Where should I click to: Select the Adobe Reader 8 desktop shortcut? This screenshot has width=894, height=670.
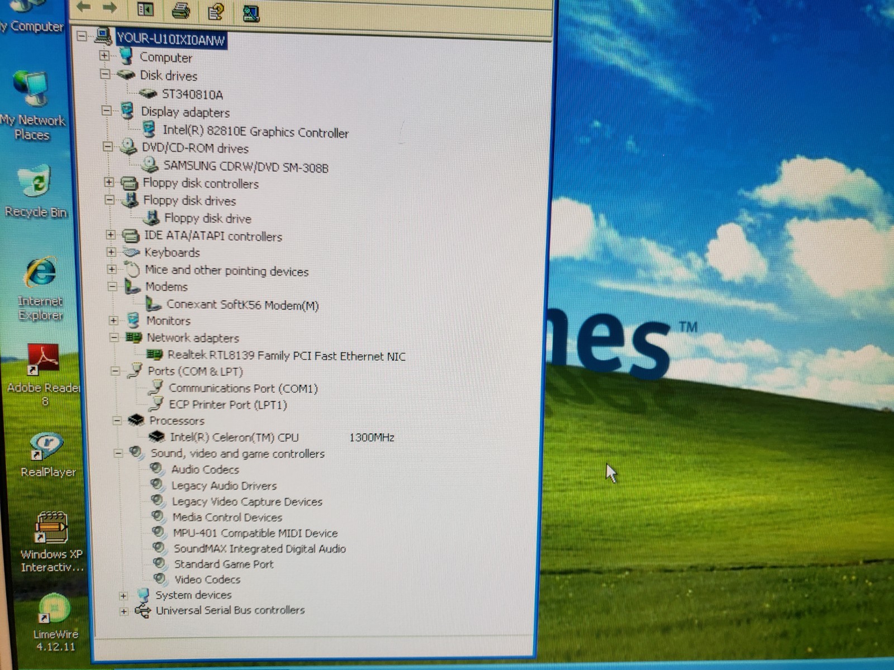point(44,375)
